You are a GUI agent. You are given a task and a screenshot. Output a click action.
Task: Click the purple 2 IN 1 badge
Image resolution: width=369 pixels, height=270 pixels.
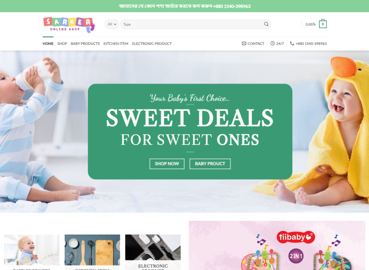(x=296, y=256)
